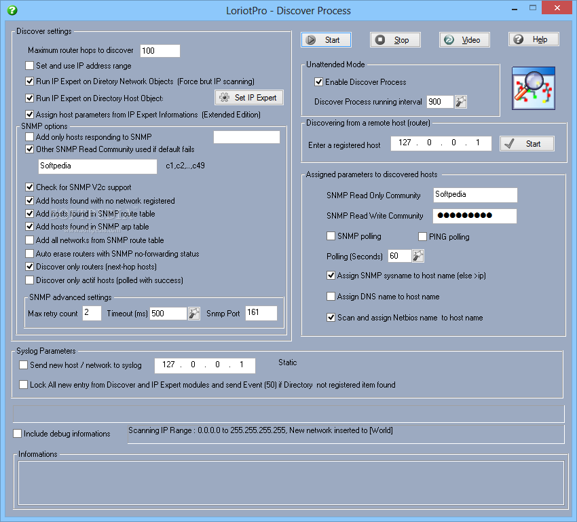Click the Scanning IP Range status text
Screen dimensions: 577x522
(260, 430)
